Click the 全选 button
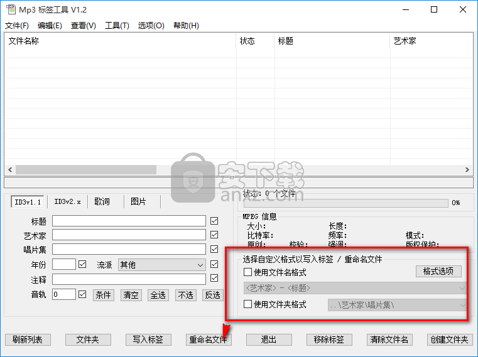The width and height of the screenshot is (478, 357). (158, 295)
